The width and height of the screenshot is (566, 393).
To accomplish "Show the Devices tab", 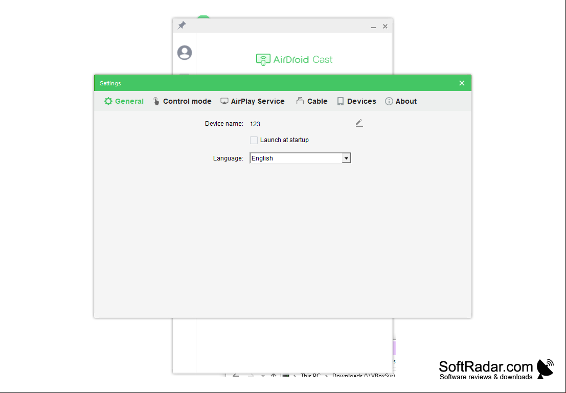I will point(357,101).
